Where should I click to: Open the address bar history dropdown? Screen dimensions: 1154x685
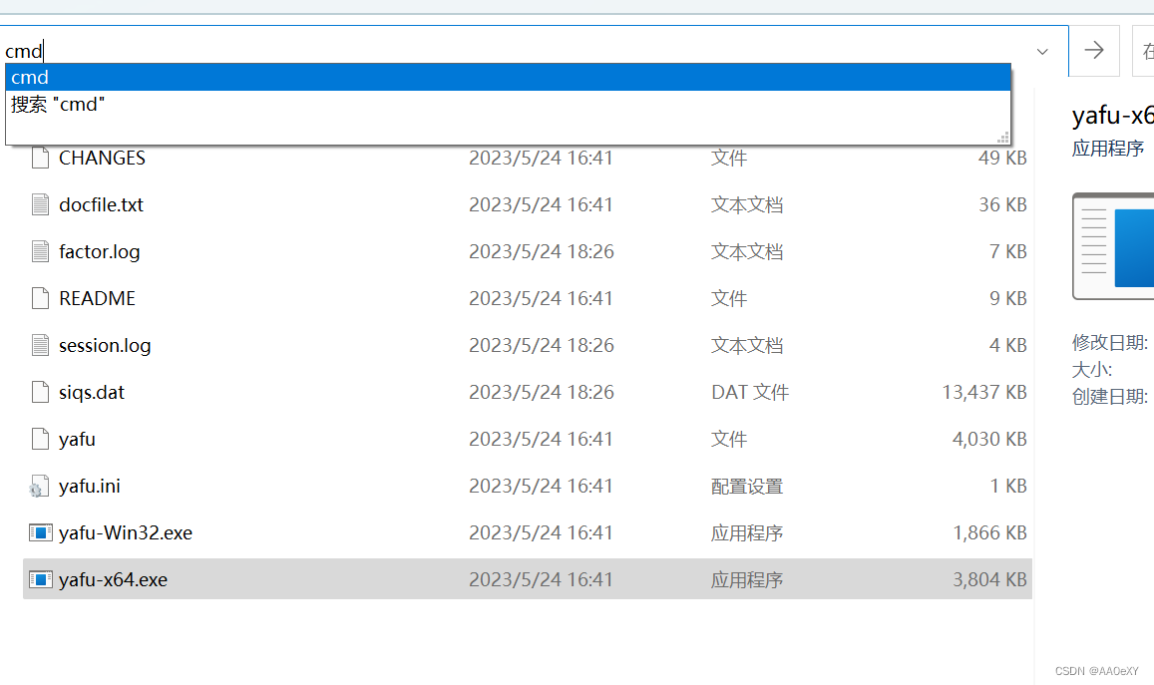[1041, 51]
